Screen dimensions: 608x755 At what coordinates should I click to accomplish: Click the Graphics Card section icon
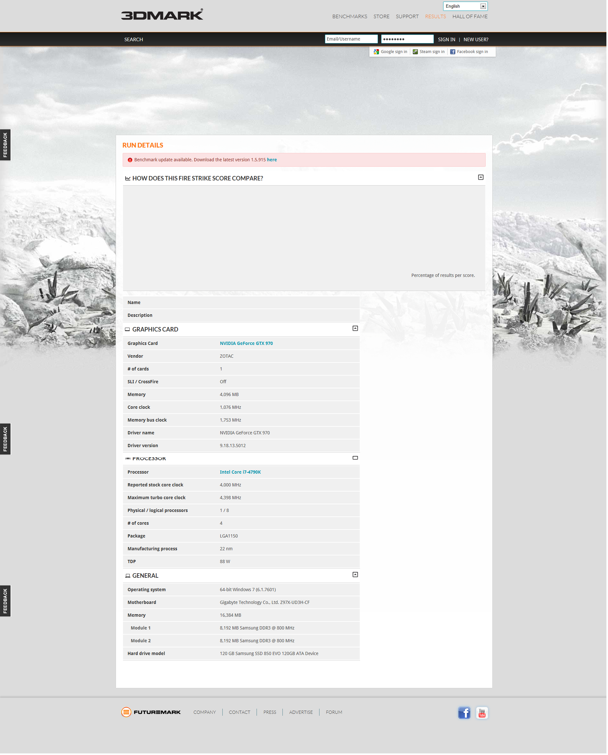coord(127,330)
